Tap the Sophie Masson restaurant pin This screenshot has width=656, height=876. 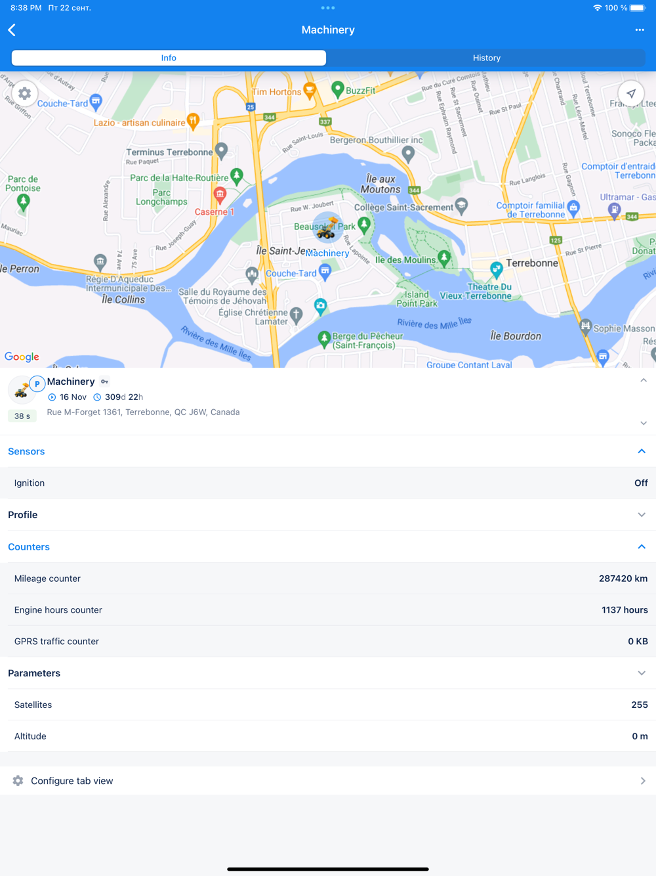pos(585,326)
